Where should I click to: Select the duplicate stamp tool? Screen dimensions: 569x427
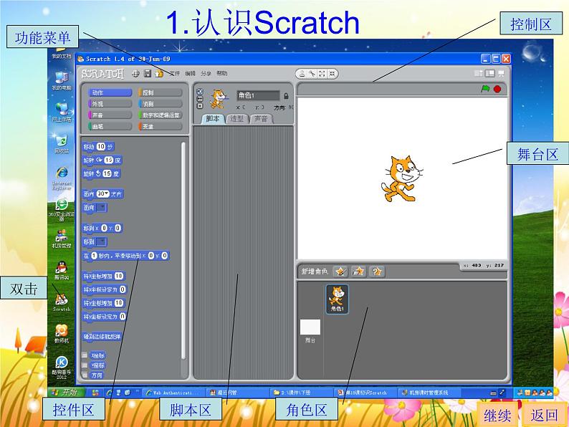click(302, 74)
